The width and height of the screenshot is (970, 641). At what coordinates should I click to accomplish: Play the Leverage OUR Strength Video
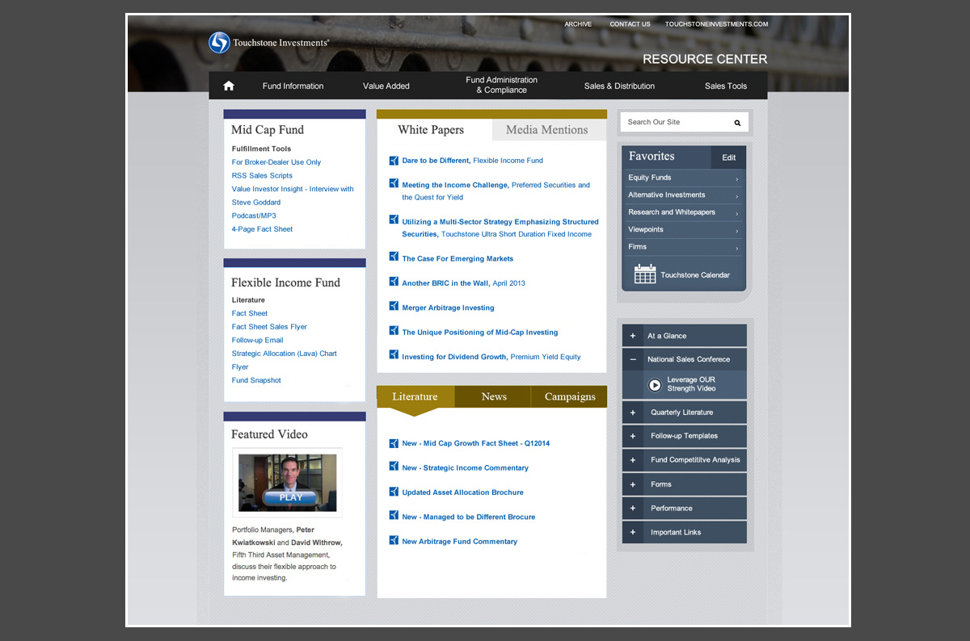(655, 385)
